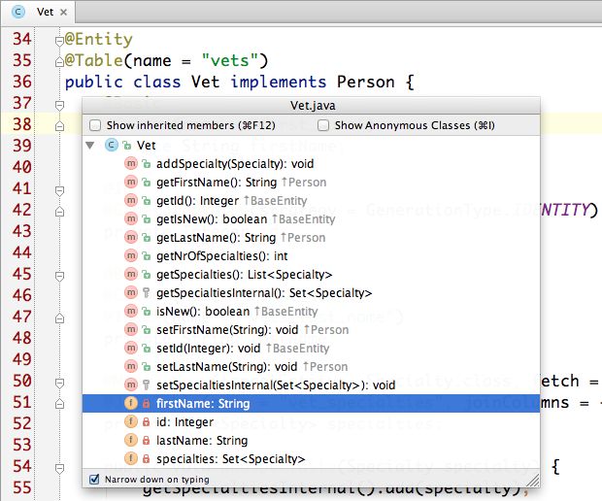Click the Vet.java popup title bar
Image resolution: width=602 pixels, height=501 pixels.
point(311,106)
